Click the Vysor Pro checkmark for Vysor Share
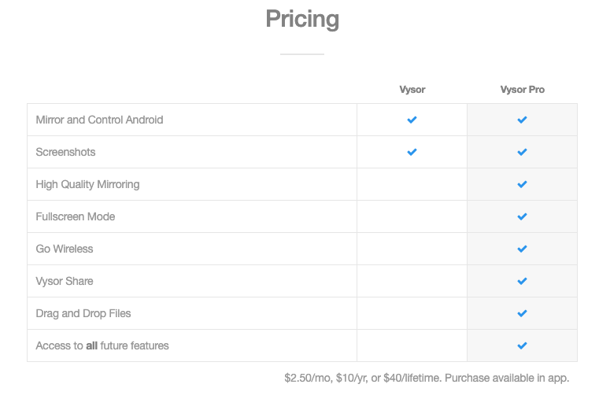 click(x=522, y=281)
